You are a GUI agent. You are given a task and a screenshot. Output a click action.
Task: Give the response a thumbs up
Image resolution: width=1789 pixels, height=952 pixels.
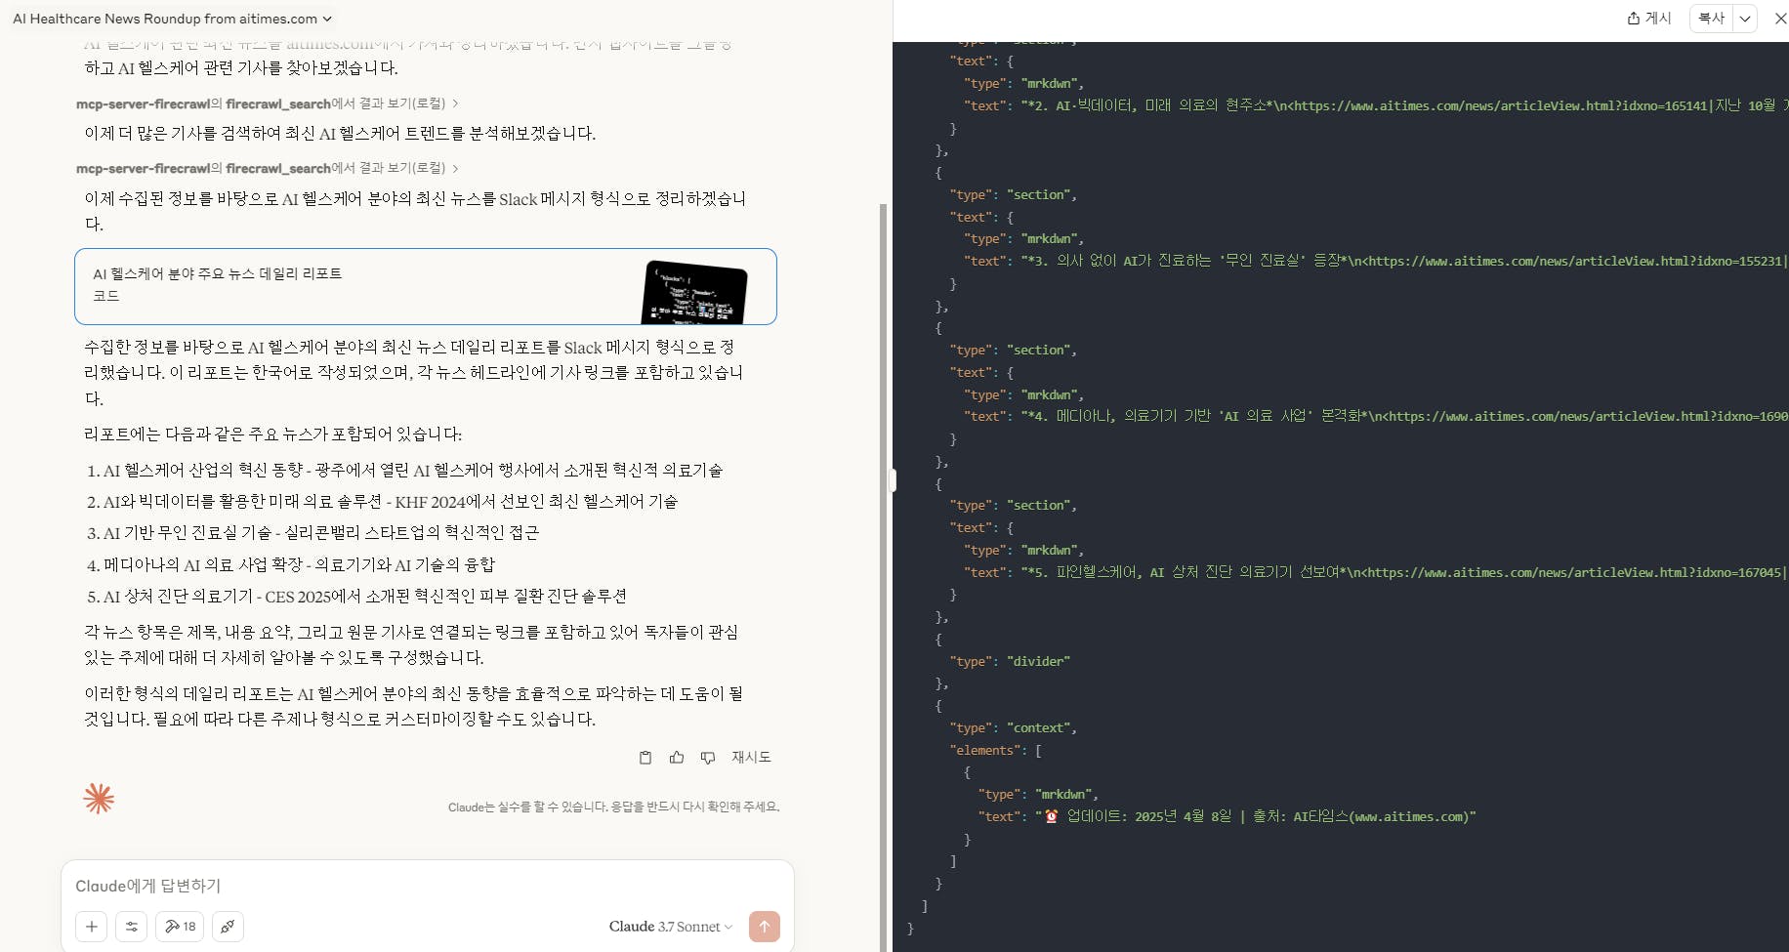pyautogui.click(x=677, y=758)
